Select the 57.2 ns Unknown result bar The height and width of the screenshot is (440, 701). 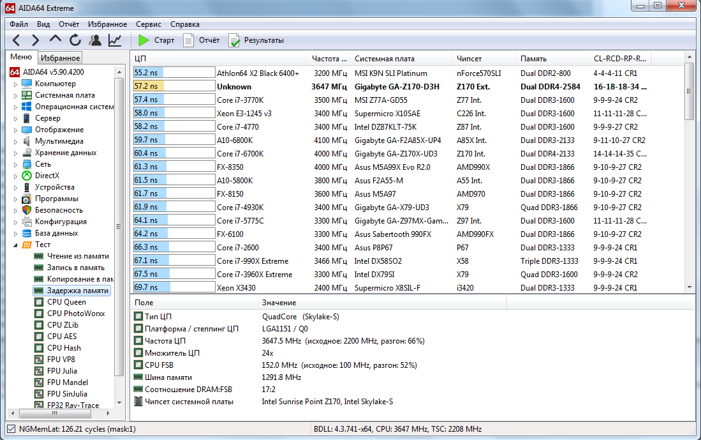[x=174, y=86]
